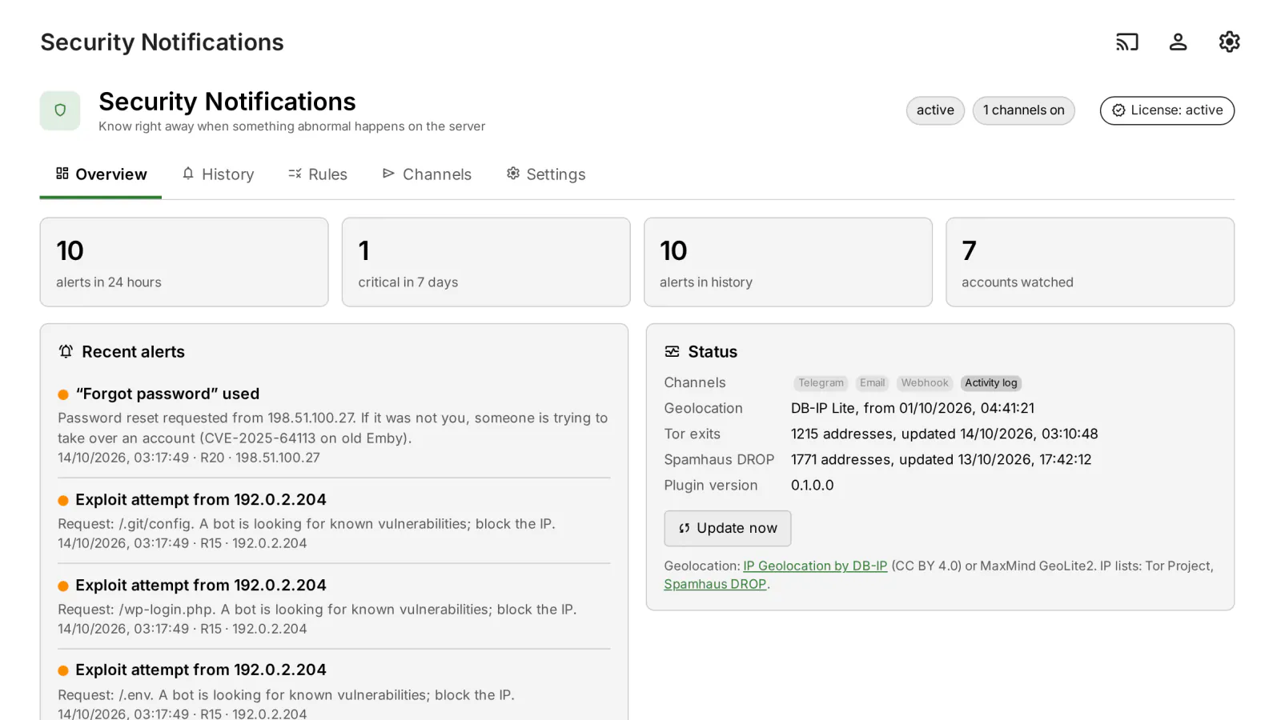Click the Recent alerts heading
This screenshot has height=720, width=1281.
coord(133,352)
